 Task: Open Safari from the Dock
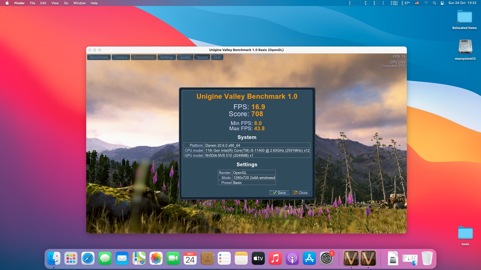(x=88, y=258)
